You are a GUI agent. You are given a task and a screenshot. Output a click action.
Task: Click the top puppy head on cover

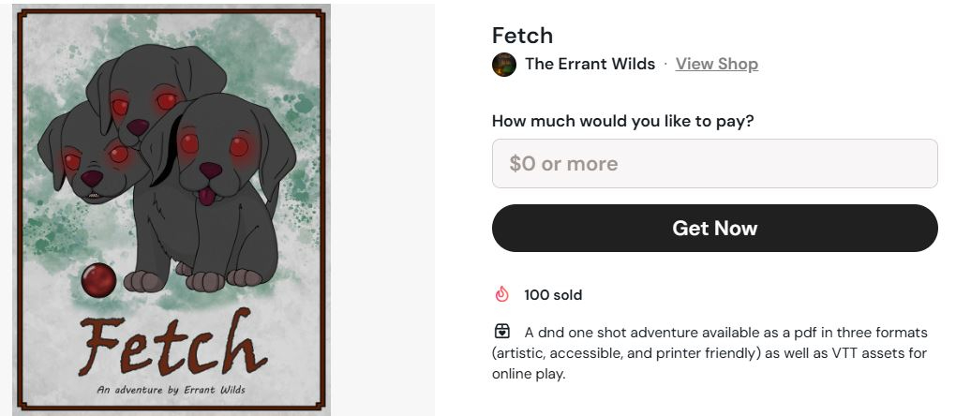145,89
